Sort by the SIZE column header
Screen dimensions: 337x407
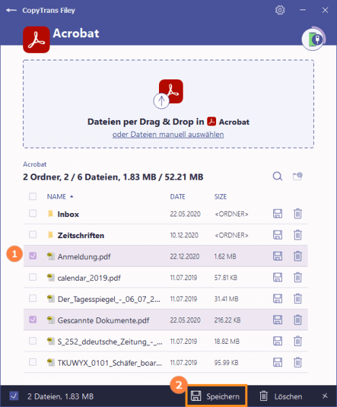[221, 197]
